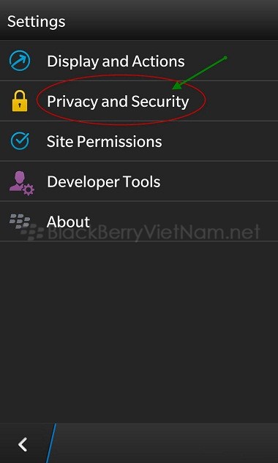Click the BlackBerryVietNam.net watermark text
Viewport: 278px width, 463px height.
(154, 233)
